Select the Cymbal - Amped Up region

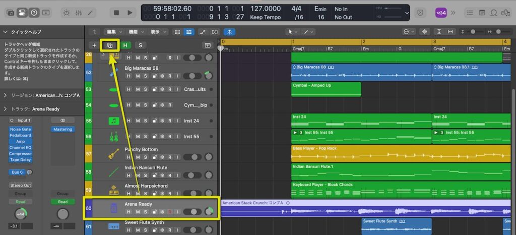(x=326, y=89)
